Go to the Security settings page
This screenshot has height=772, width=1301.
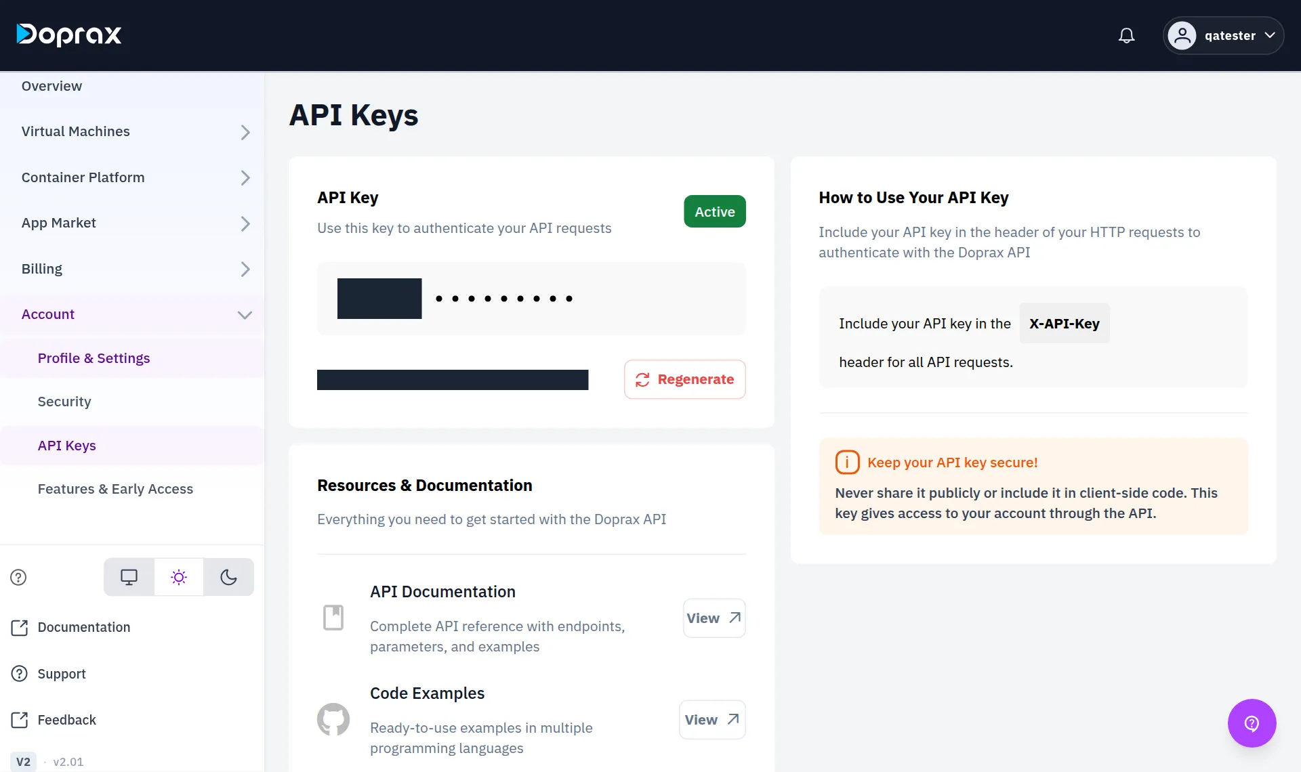tap(64, 402)
